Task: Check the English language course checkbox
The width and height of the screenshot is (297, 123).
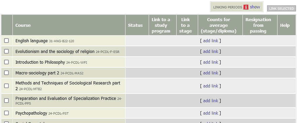Action: click(6, 41)
